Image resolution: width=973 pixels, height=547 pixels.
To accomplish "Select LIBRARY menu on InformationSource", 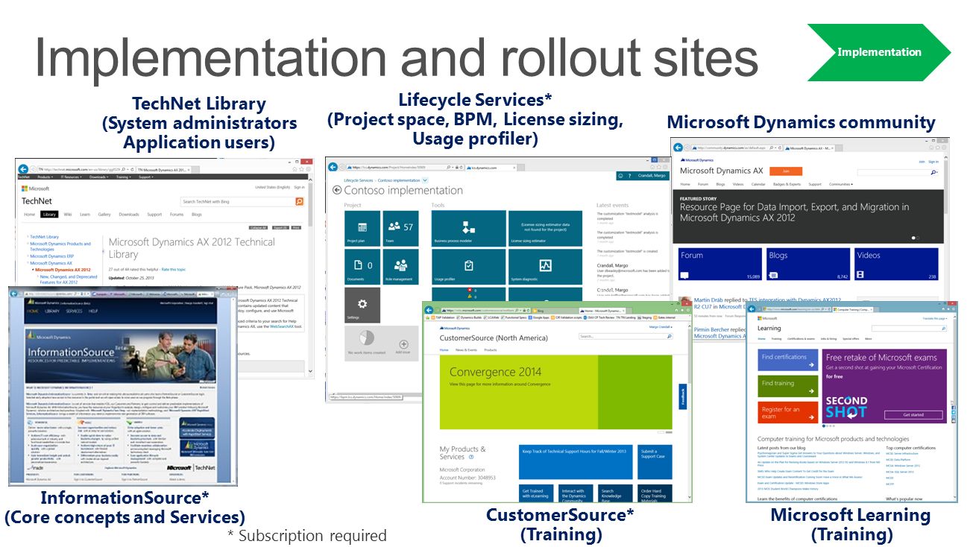I will 53,311.
